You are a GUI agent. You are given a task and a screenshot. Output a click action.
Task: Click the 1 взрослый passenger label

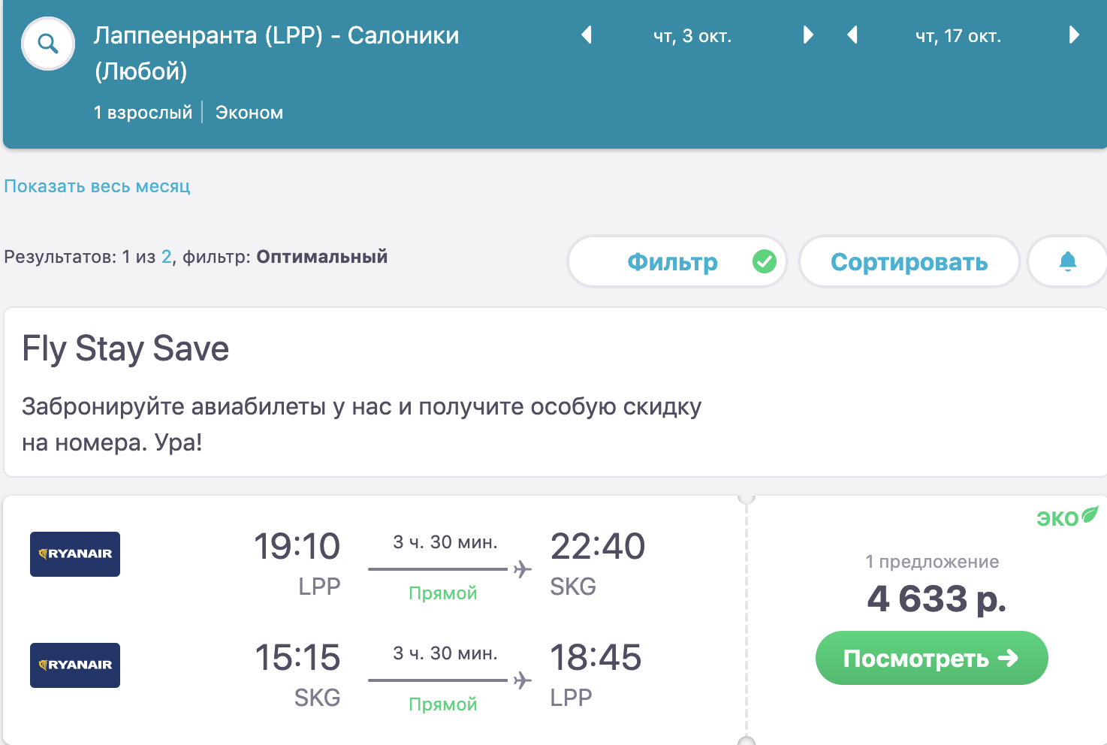tap(143, 113)
